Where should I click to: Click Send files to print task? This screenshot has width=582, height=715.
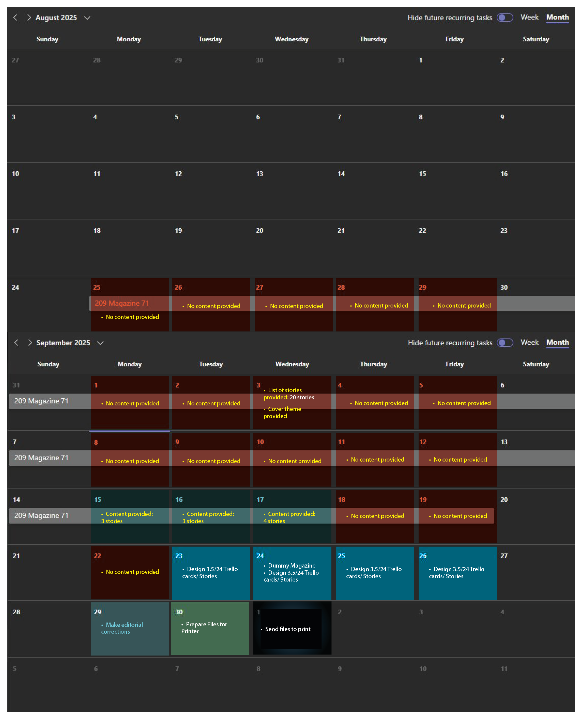tap(288, 629)
